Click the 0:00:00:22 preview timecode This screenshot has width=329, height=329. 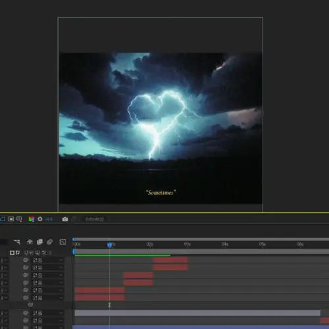coord(95,219)
